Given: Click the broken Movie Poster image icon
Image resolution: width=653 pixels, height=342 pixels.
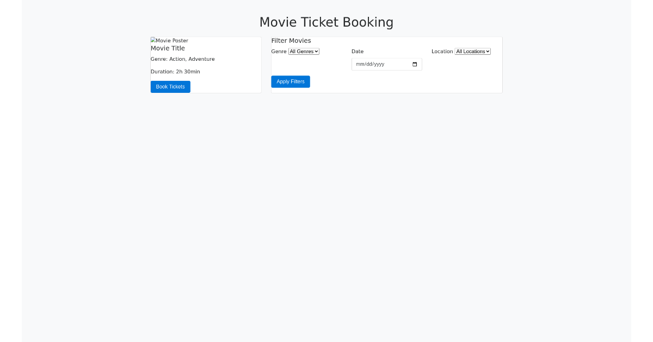Looking at the screenshot, I should pyautogui.click(x=153, y=40).
